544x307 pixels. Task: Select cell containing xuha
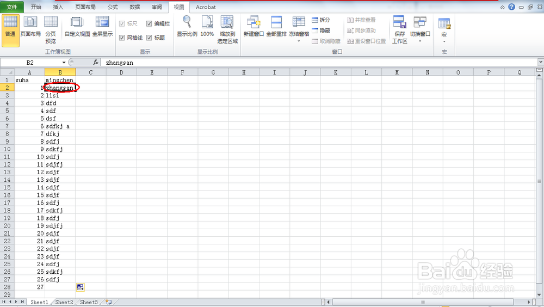coord(29,80)
